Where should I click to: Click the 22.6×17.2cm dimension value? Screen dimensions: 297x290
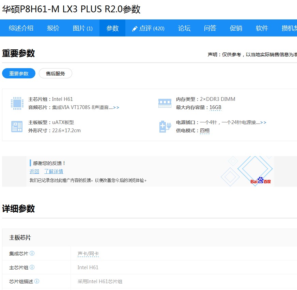coord(66,131)
